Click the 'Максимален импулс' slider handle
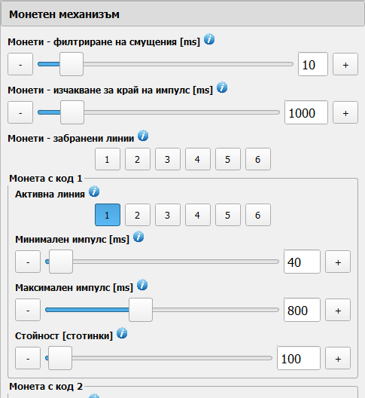This screenshot has height=398, width=365. 141,310
